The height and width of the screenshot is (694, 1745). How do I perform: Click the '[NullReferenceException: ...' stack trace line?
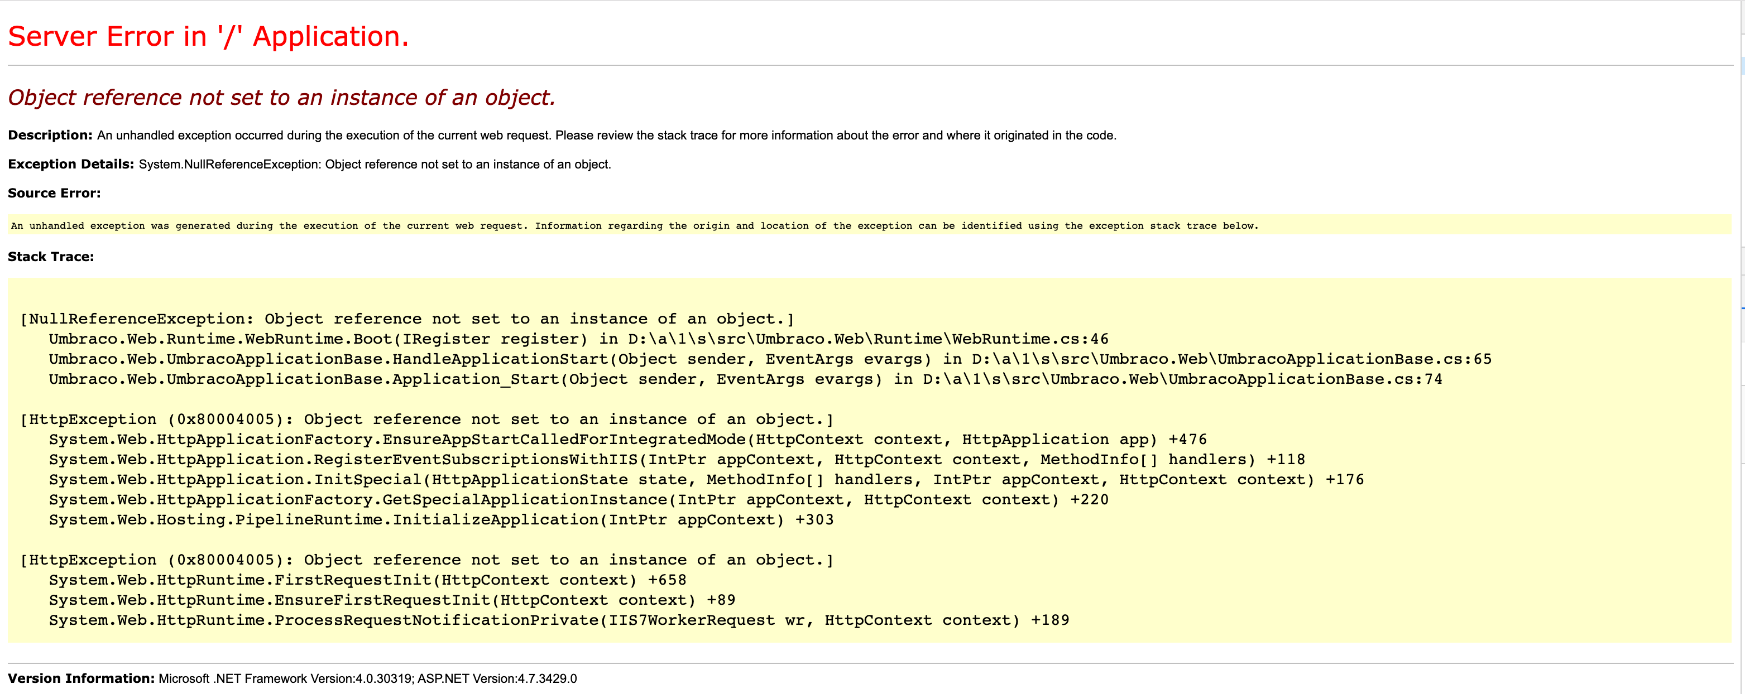[406, 319]
